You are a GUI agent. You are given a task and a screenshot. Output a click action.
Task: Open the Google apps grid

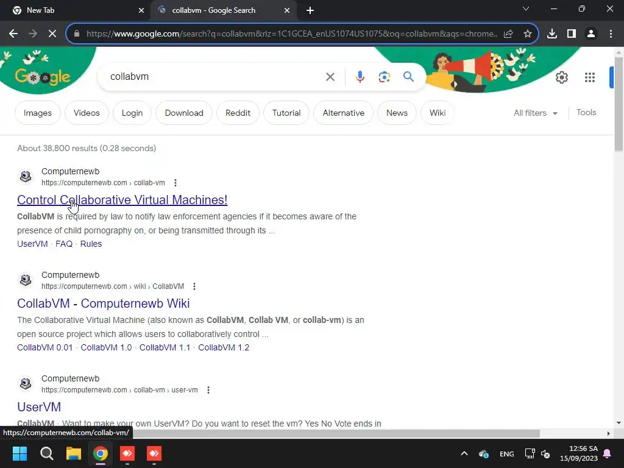(590, 77)
